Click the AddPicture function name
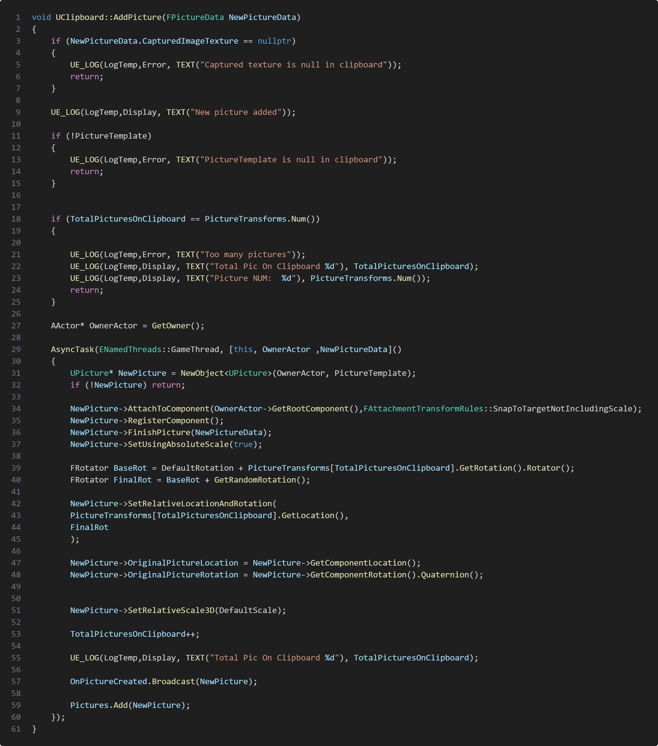The image size is (658, 746). click(137, 18)
